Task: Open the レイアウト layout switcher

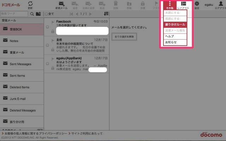Action: pos(183,5)
